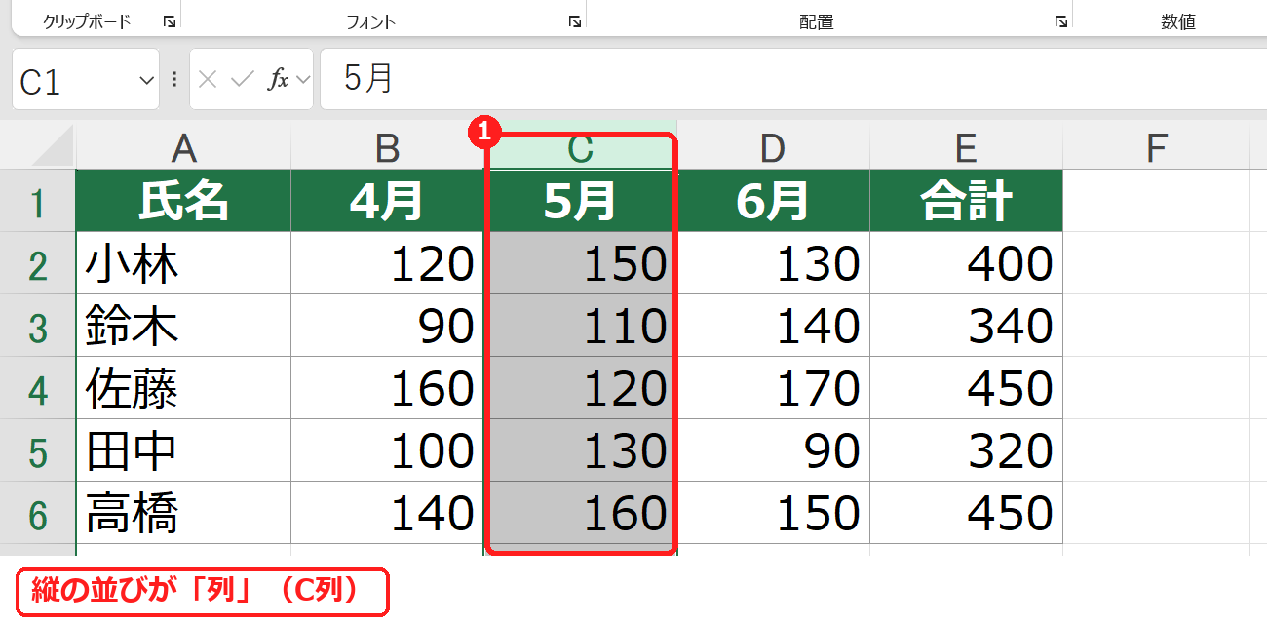Screen dimensions: 1267x624
Task: Click the 合計 header cell
Action: pos(966,201)
